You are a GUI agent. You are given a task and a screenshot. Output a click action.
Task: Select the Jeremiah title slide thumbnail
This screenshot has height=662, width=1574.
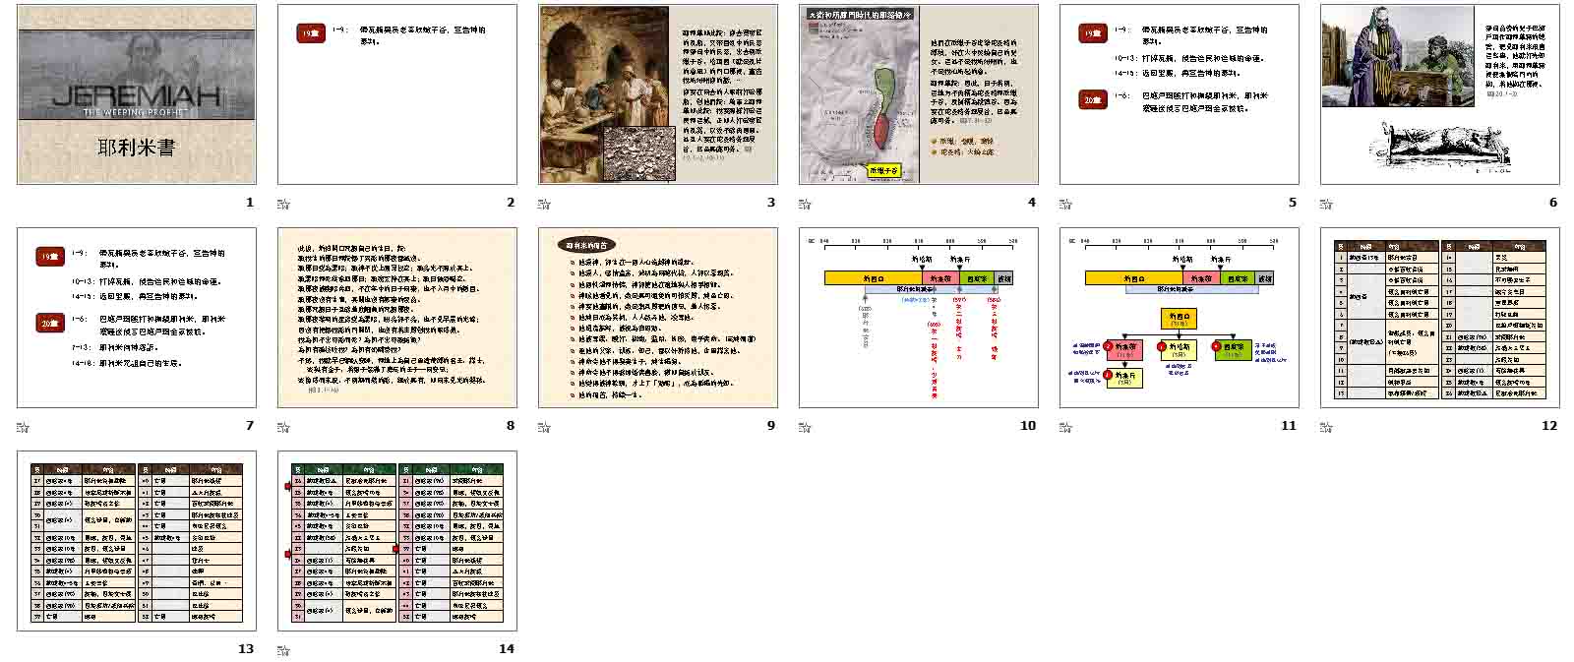137,94
